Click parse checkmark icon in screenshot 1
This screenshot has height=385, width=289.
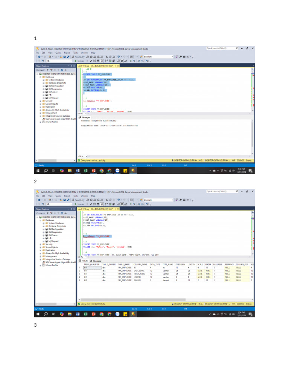pos(91,61)
